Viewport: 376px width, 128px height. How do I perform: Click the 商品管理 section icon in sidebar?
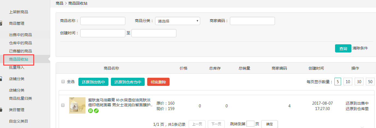point(1,23)
